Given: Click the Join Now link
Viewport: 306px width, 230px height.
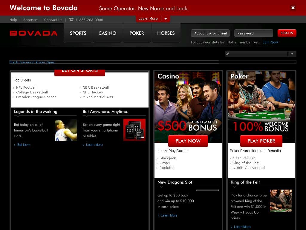Looking at the screenshot, I should [270, 42].
